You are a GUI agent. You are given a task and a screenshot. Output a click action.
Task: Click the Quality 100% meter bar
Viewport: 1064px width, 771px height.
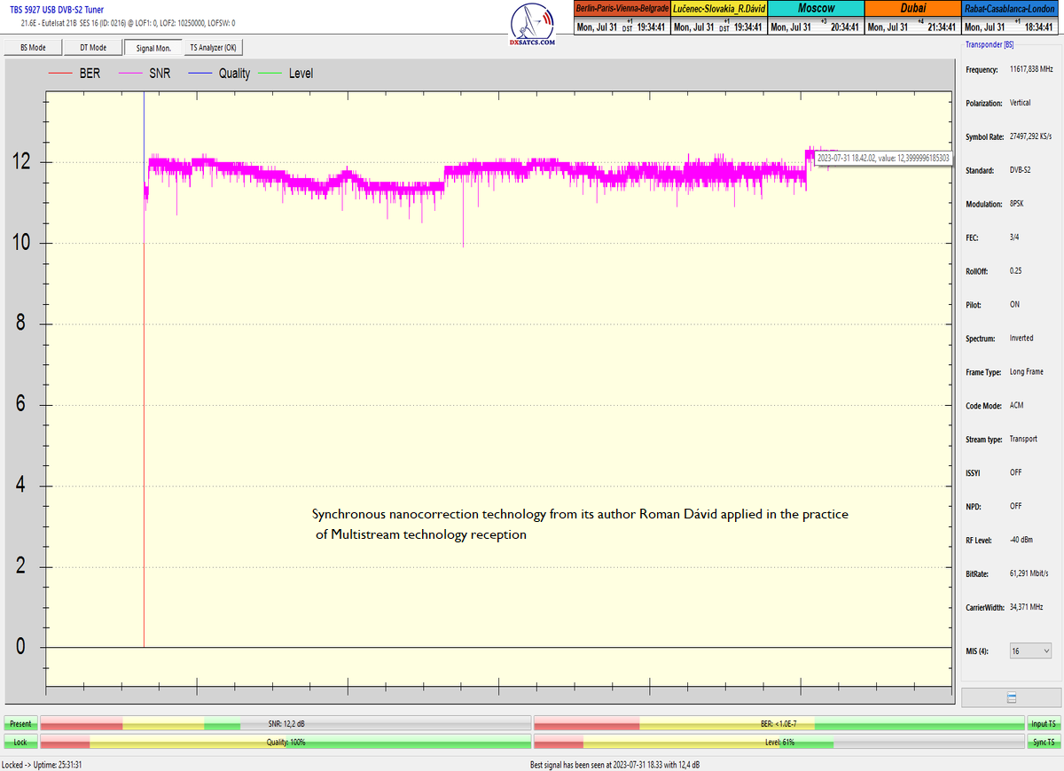click(286, 742)
